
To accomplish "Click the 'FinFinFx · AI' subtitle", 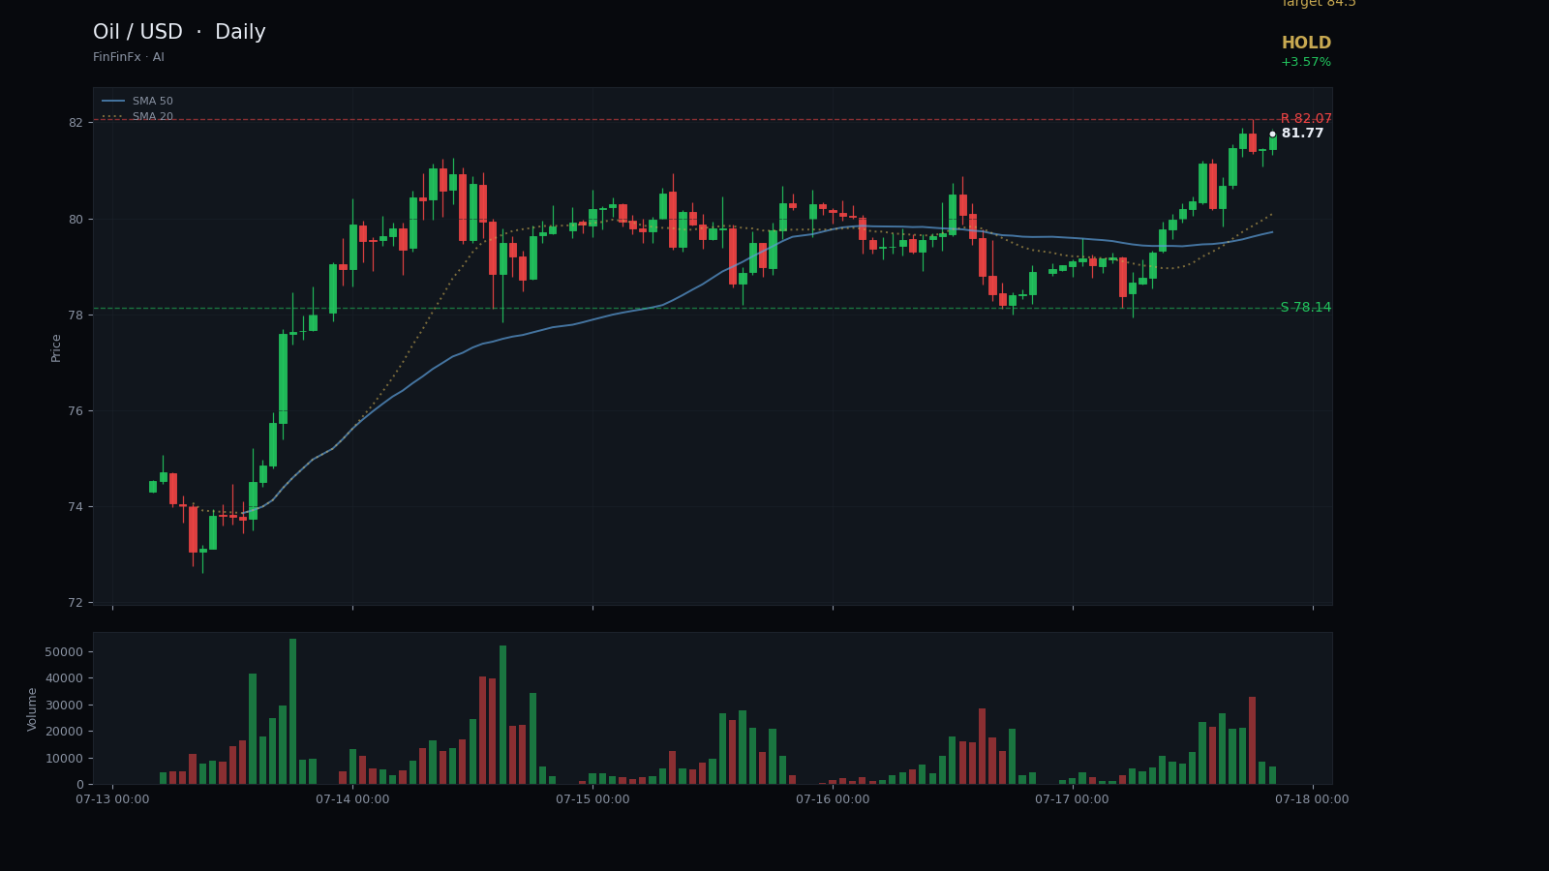I will [129, 58].
